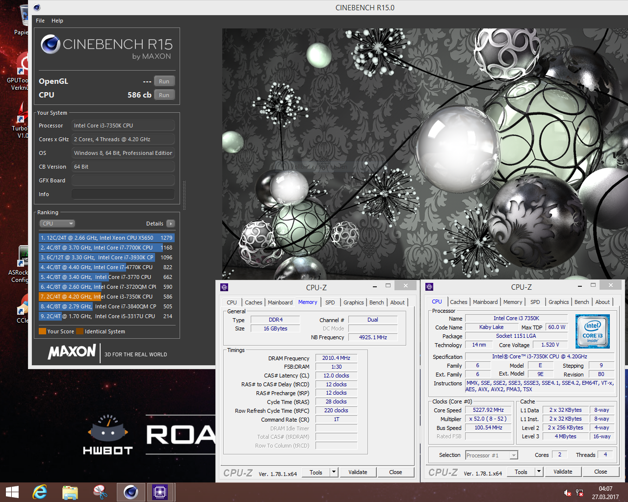
Task: Open Tools dropdown arrow in left CPU-Z
Action: point(334,472)
